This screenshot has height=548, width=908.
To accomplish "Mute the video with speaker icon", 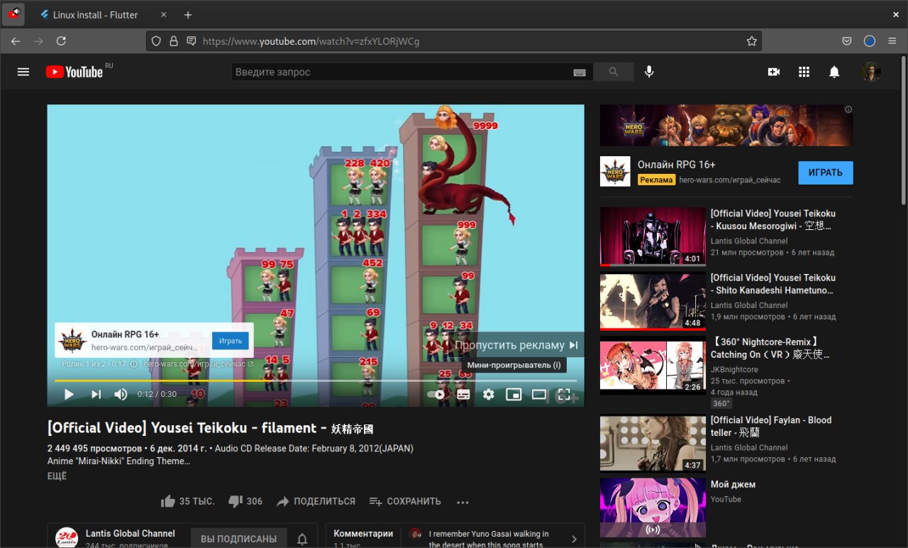I will click(121, 395).
